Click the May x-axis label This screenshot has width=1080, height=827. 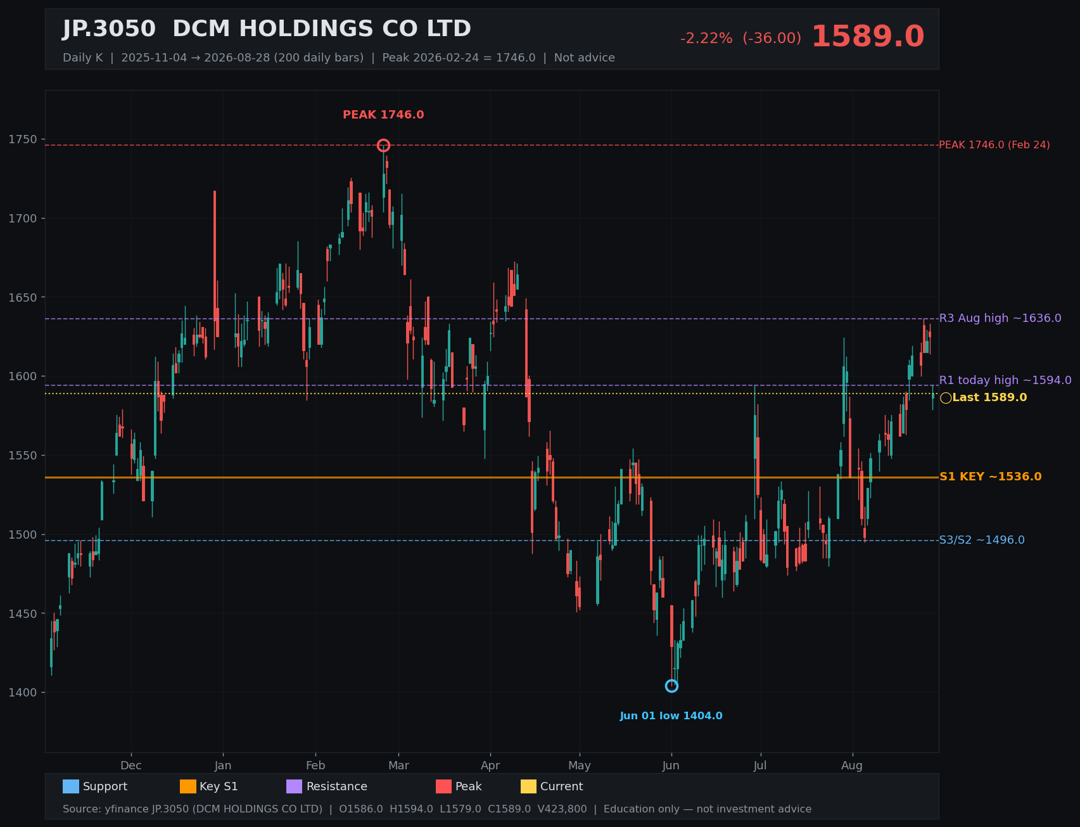pyautogui.click(x=580, y=766)
